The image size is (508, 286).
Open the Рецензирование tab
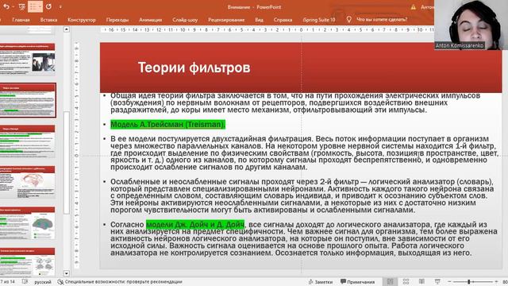coord(226,20)
